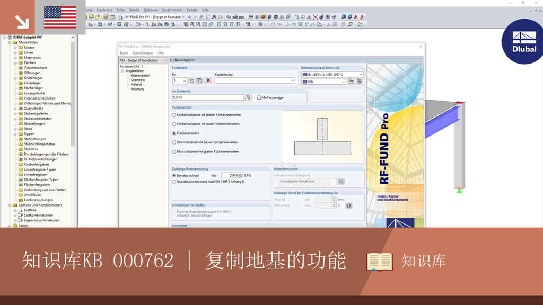Image resolution: width=543 pixels, height=305 pixels.
Task: Open the Ergebnisse menu in main window
Action: [x=104, y=10]
